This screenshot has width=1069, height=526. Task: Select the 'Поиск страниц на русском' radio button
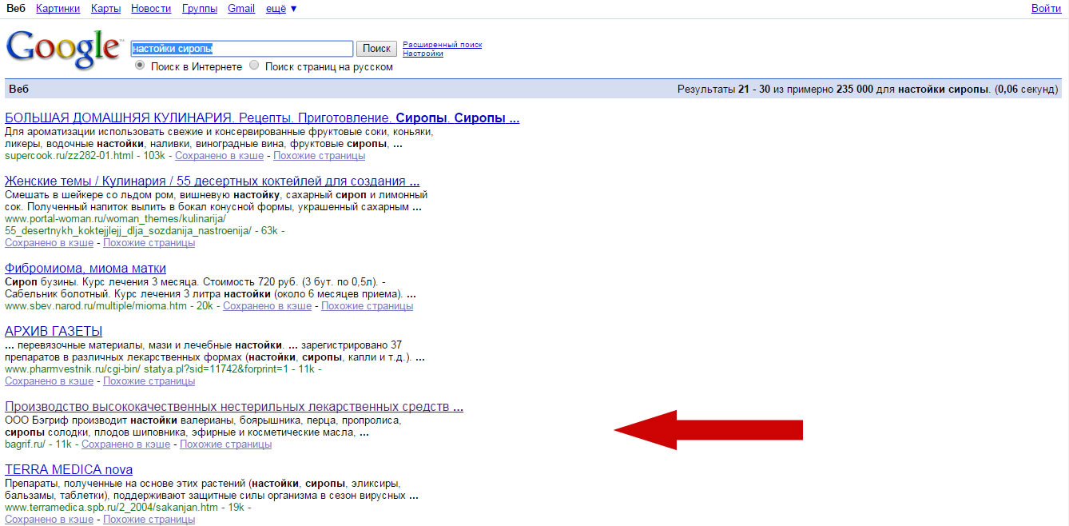tap(254, 66)
